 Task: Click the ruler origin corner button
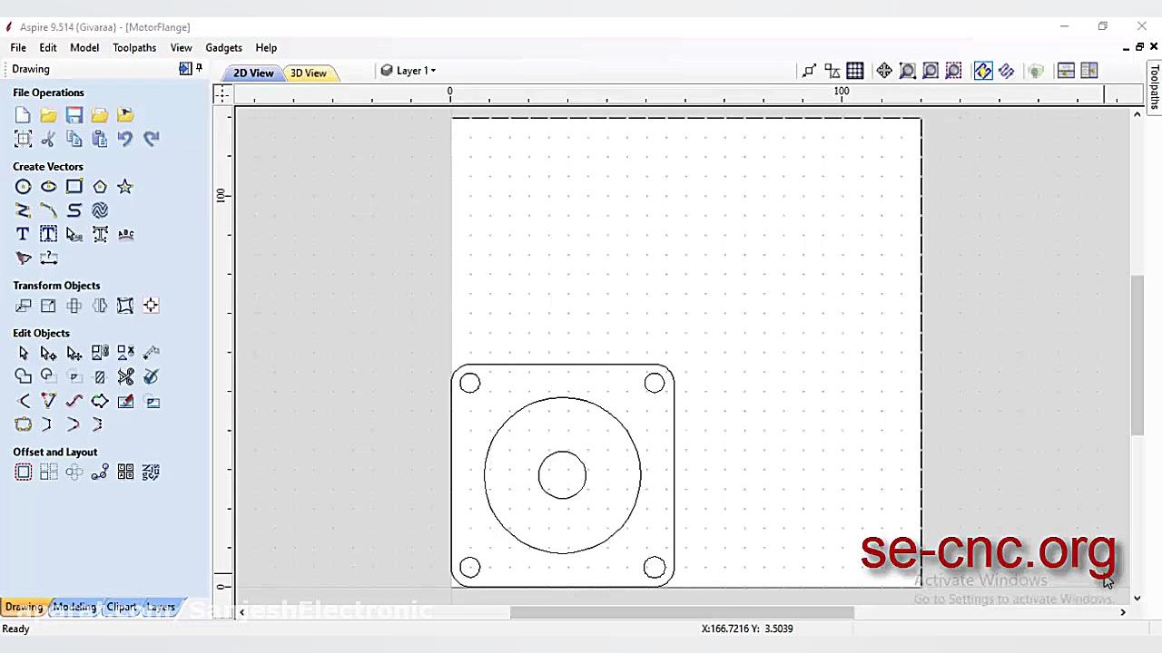click(x=222, y=93)
